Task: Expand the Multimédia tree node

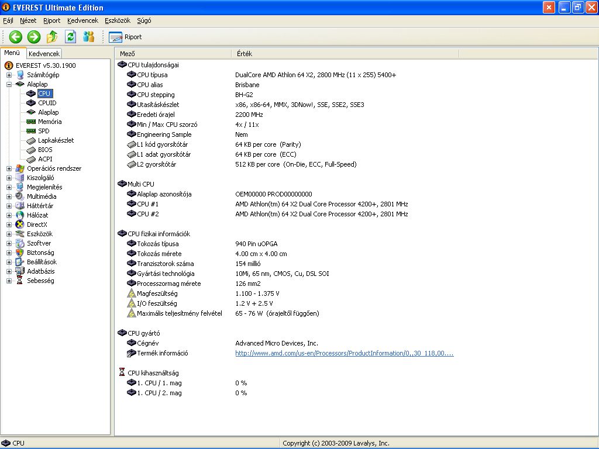Action: [9, 196]
